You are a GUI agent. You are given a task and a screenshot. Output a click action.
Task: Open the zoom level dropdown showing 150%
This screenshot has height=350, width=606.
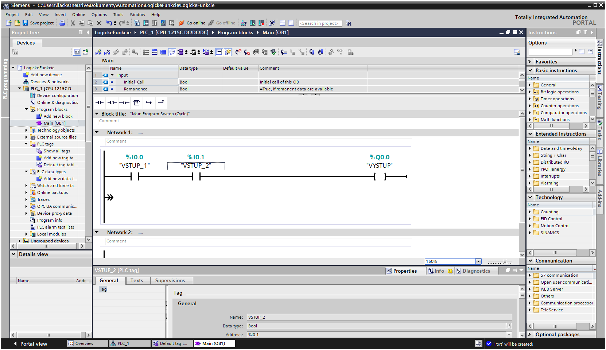pyautogui.click(x=478, y=261)
